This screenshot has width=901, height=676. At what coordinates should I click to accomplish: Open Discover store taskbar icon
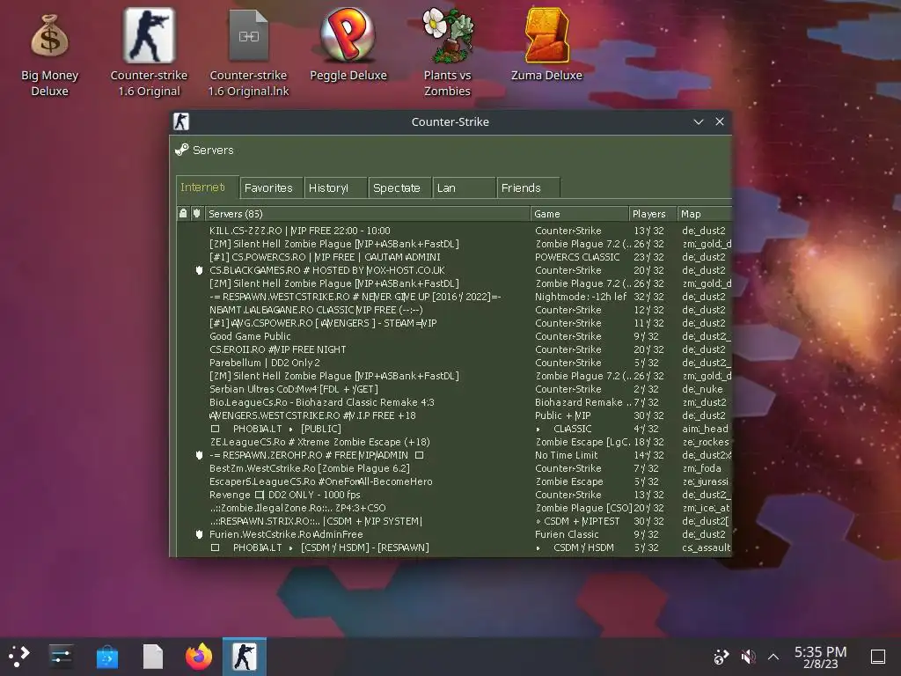coord(106,657)
